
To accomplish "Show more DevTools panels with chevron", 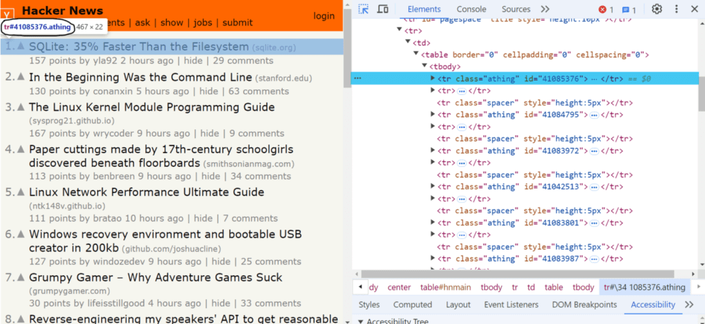I will (x=545, y=9).
